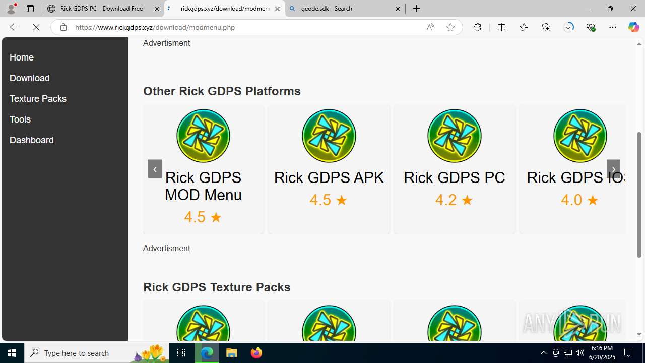Image resolution: width=645 pixels, height=363 pixels.
Task: Open the Favorites panel
Action: 524,27
